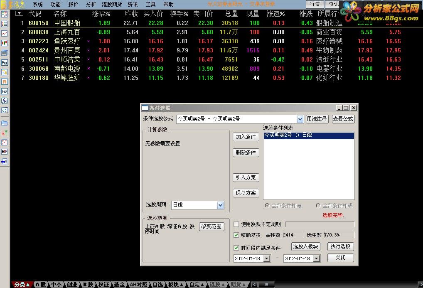Select 全部条件相与 radio button
423x288 pixels.
[x=267, y=206]
